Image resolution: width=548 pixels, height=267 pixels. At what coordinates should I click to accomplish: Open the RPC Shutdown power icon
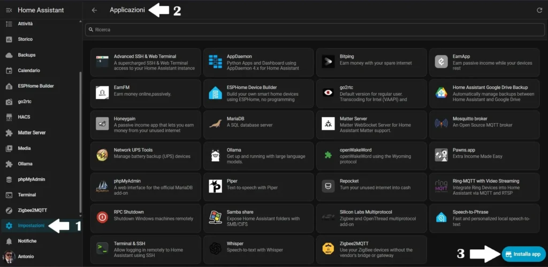pos(102,217)
